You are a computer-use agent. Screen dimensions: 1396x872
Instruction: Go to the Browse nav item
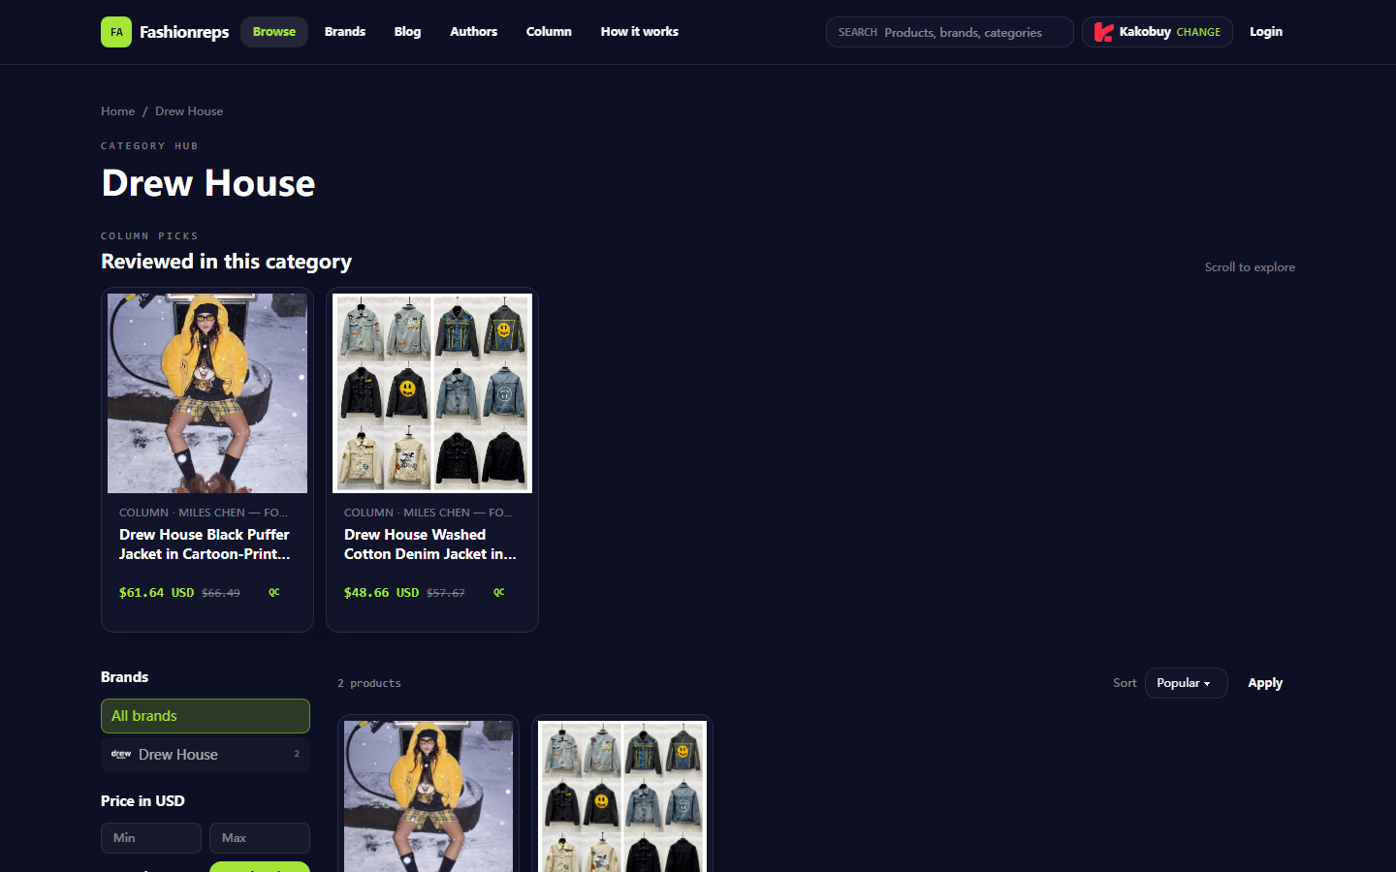pyautogui.click(x=274, y=32)
